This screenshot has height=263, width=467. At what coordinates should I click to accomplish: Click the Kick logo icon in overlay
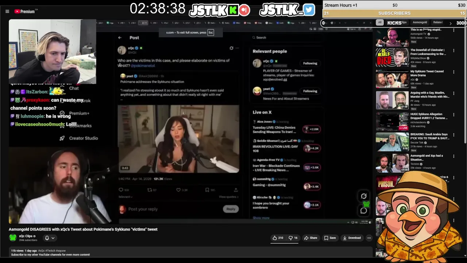coord(233,10)
